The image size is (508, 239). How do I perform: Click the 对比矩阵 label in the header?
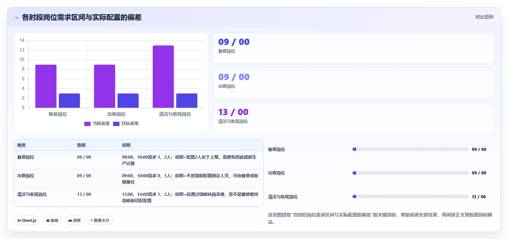coord(484,17)
